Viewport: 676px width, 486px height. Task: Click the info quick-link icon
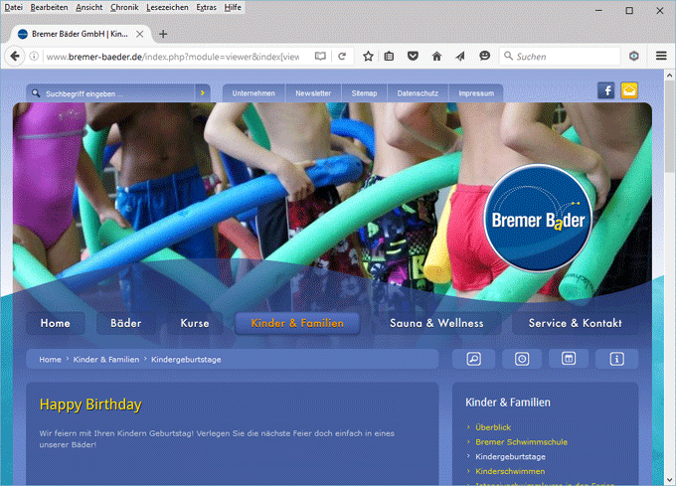[616, 359]
